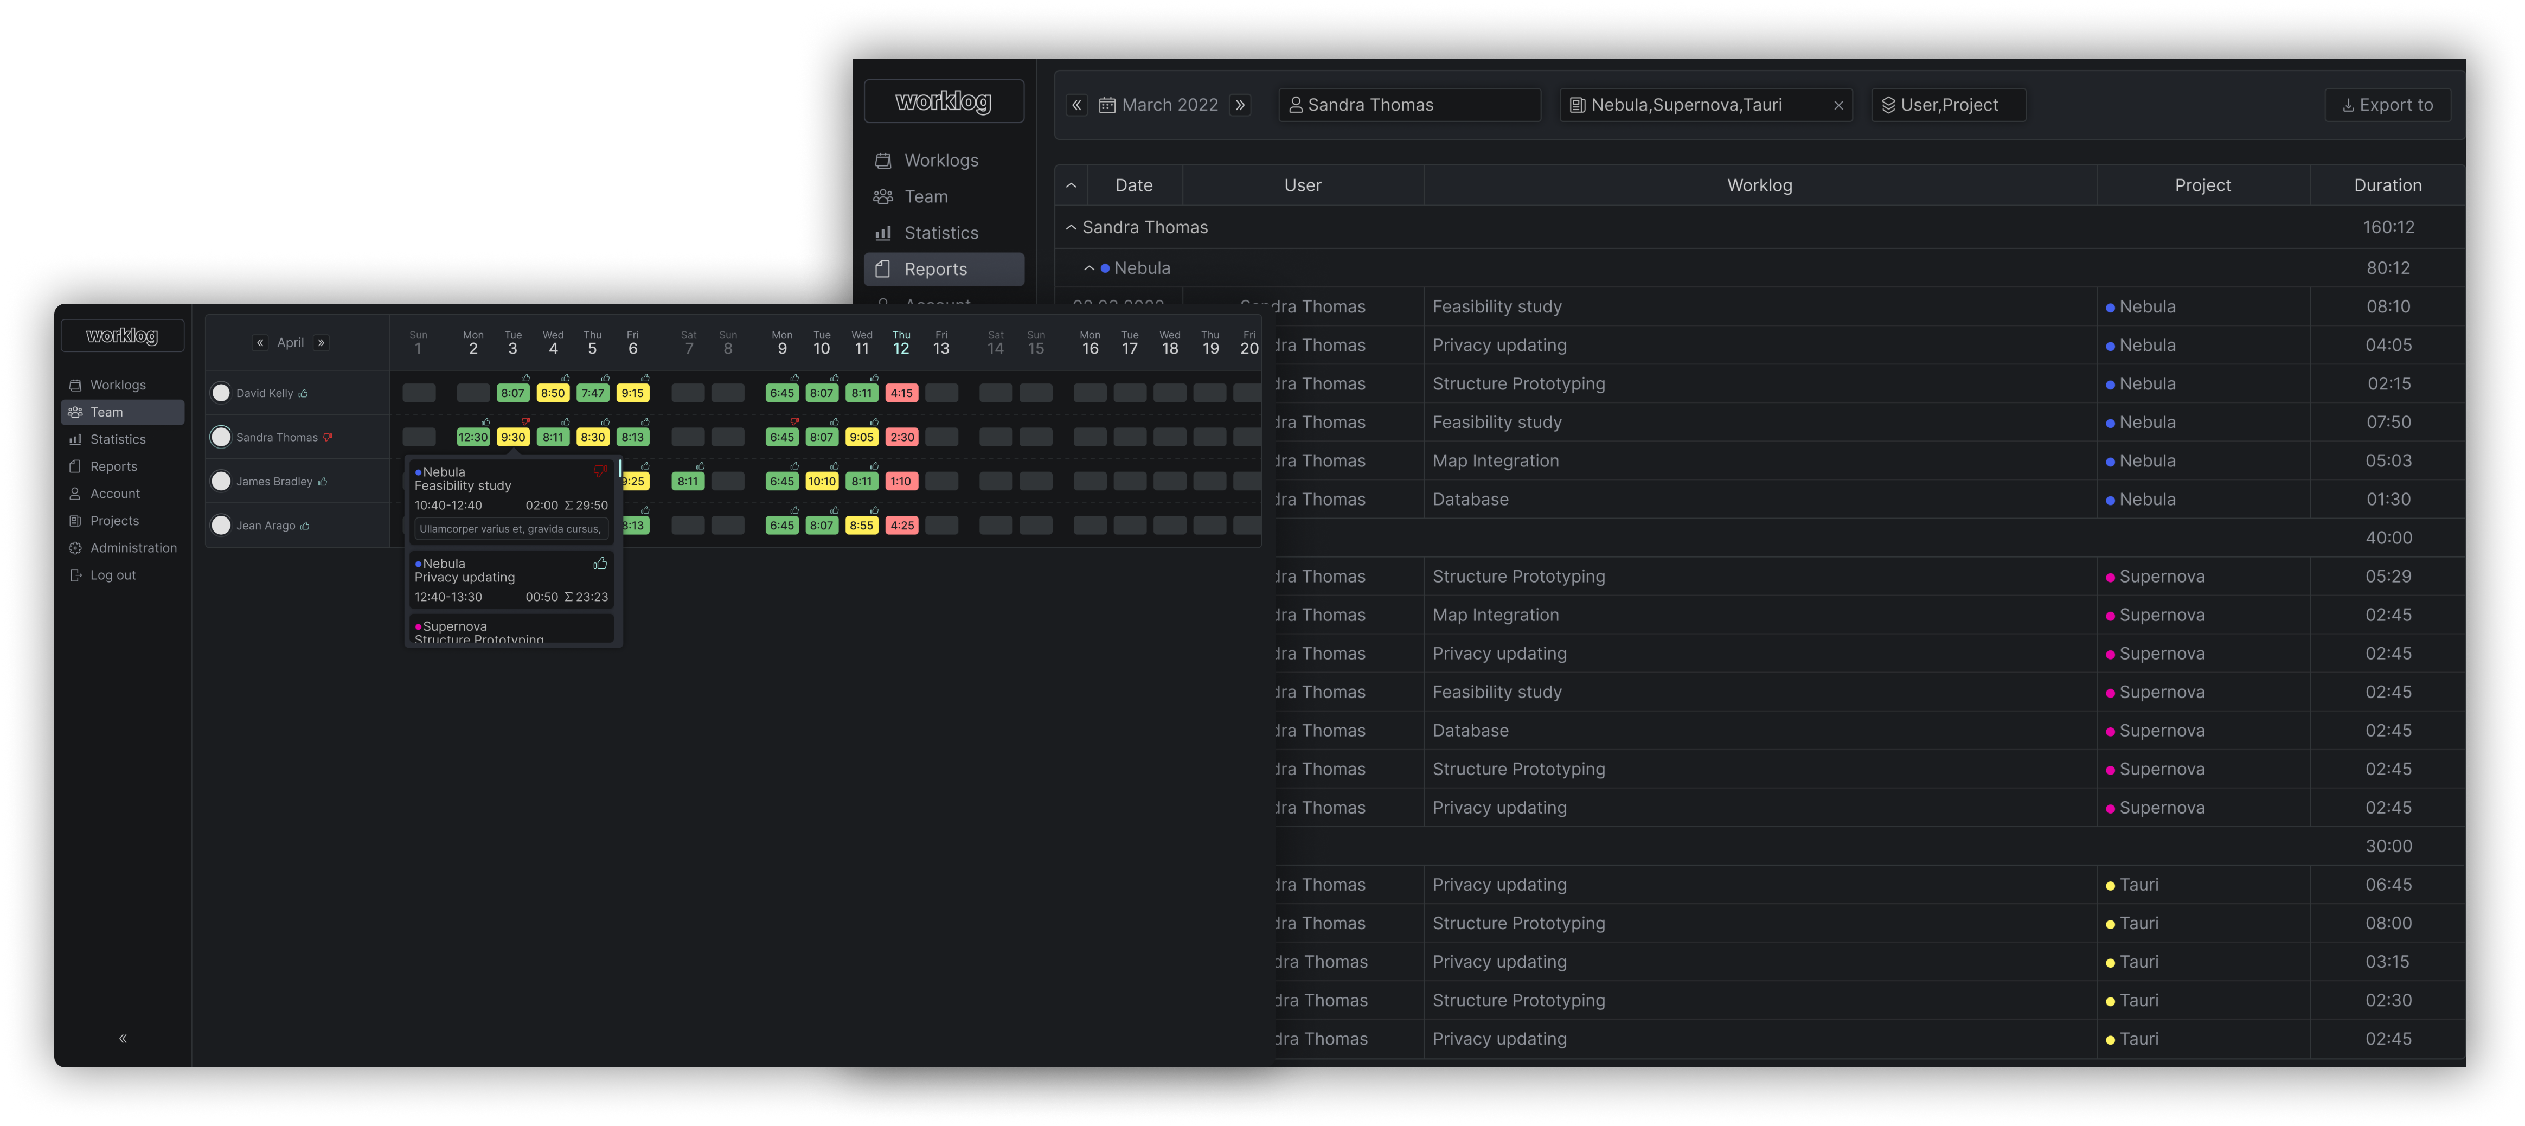Sort by the Worklog column header
This screenshot has height=1126, width=2525.
point(1759,185)
